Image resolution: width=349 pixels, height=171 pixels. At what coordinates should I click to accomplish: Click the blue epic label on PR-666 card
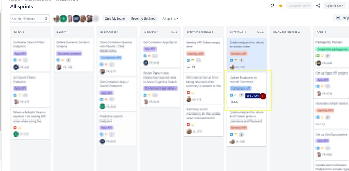(x=240, y=88)
